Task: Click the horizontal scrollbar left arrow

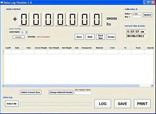Action: tap(3, 86)
